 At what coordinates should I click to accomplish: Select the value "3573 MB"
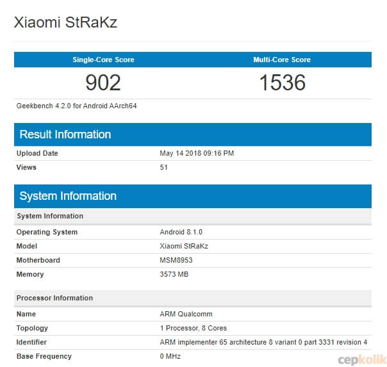pyautogui.click(x=174, y=274)
